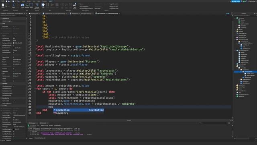Expand the Position property
Image resolution: width=257 pixels, height=145 pixels.
coord(1,64)
